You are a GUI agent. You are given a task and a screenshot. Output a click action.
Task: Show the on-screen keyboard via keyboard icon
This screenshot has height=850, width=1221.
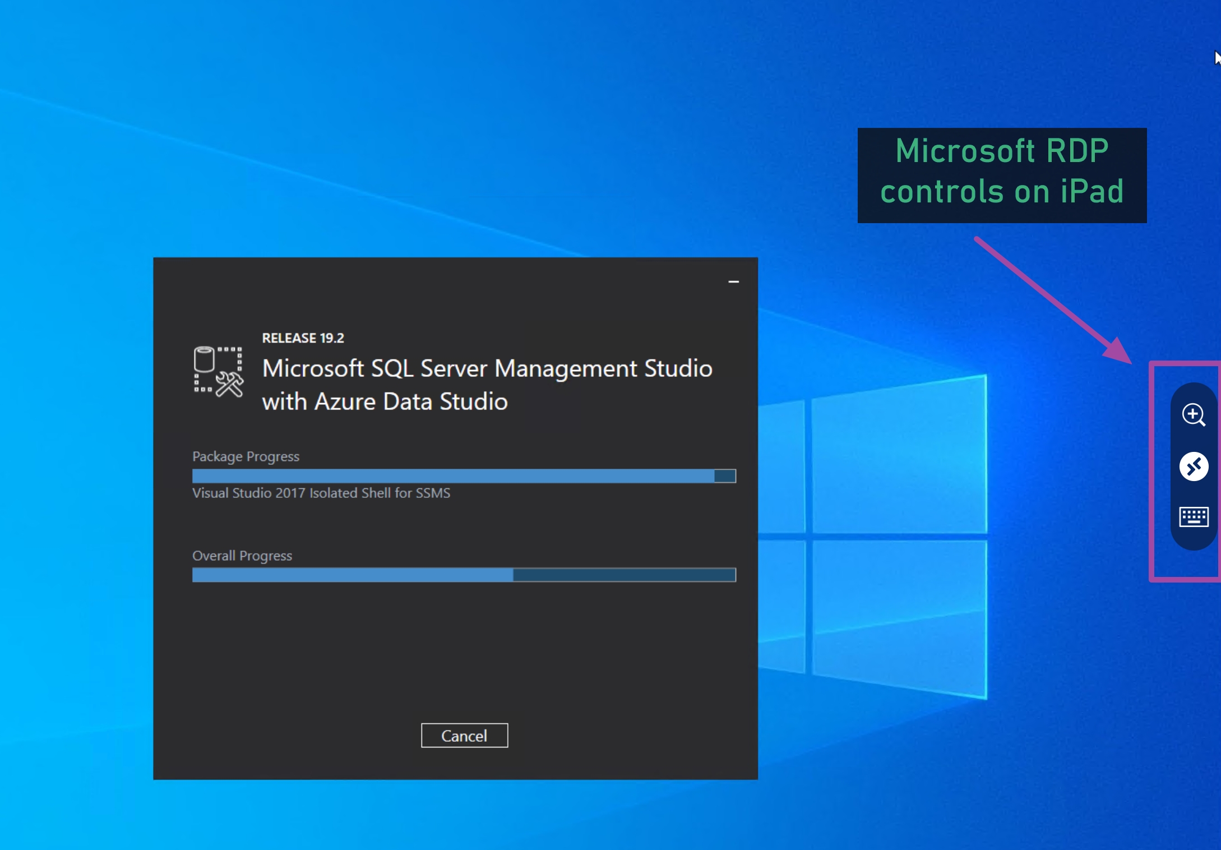coord(1194,516)
